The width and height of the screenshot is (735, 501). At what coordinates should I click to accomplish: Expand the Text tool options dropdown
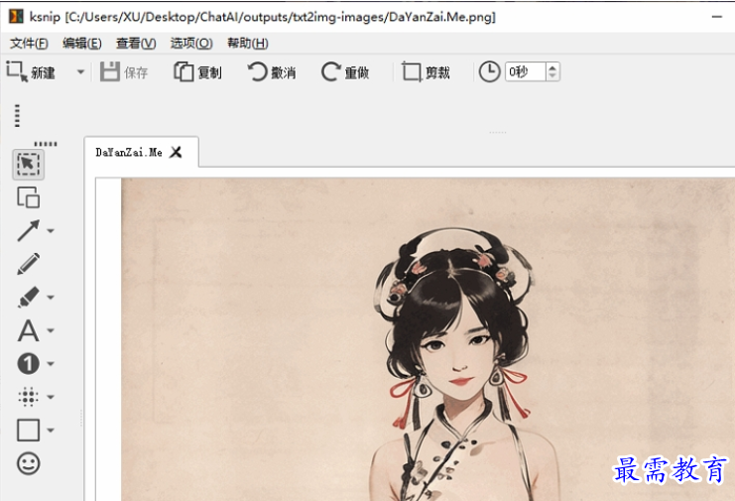coord(51,330)
